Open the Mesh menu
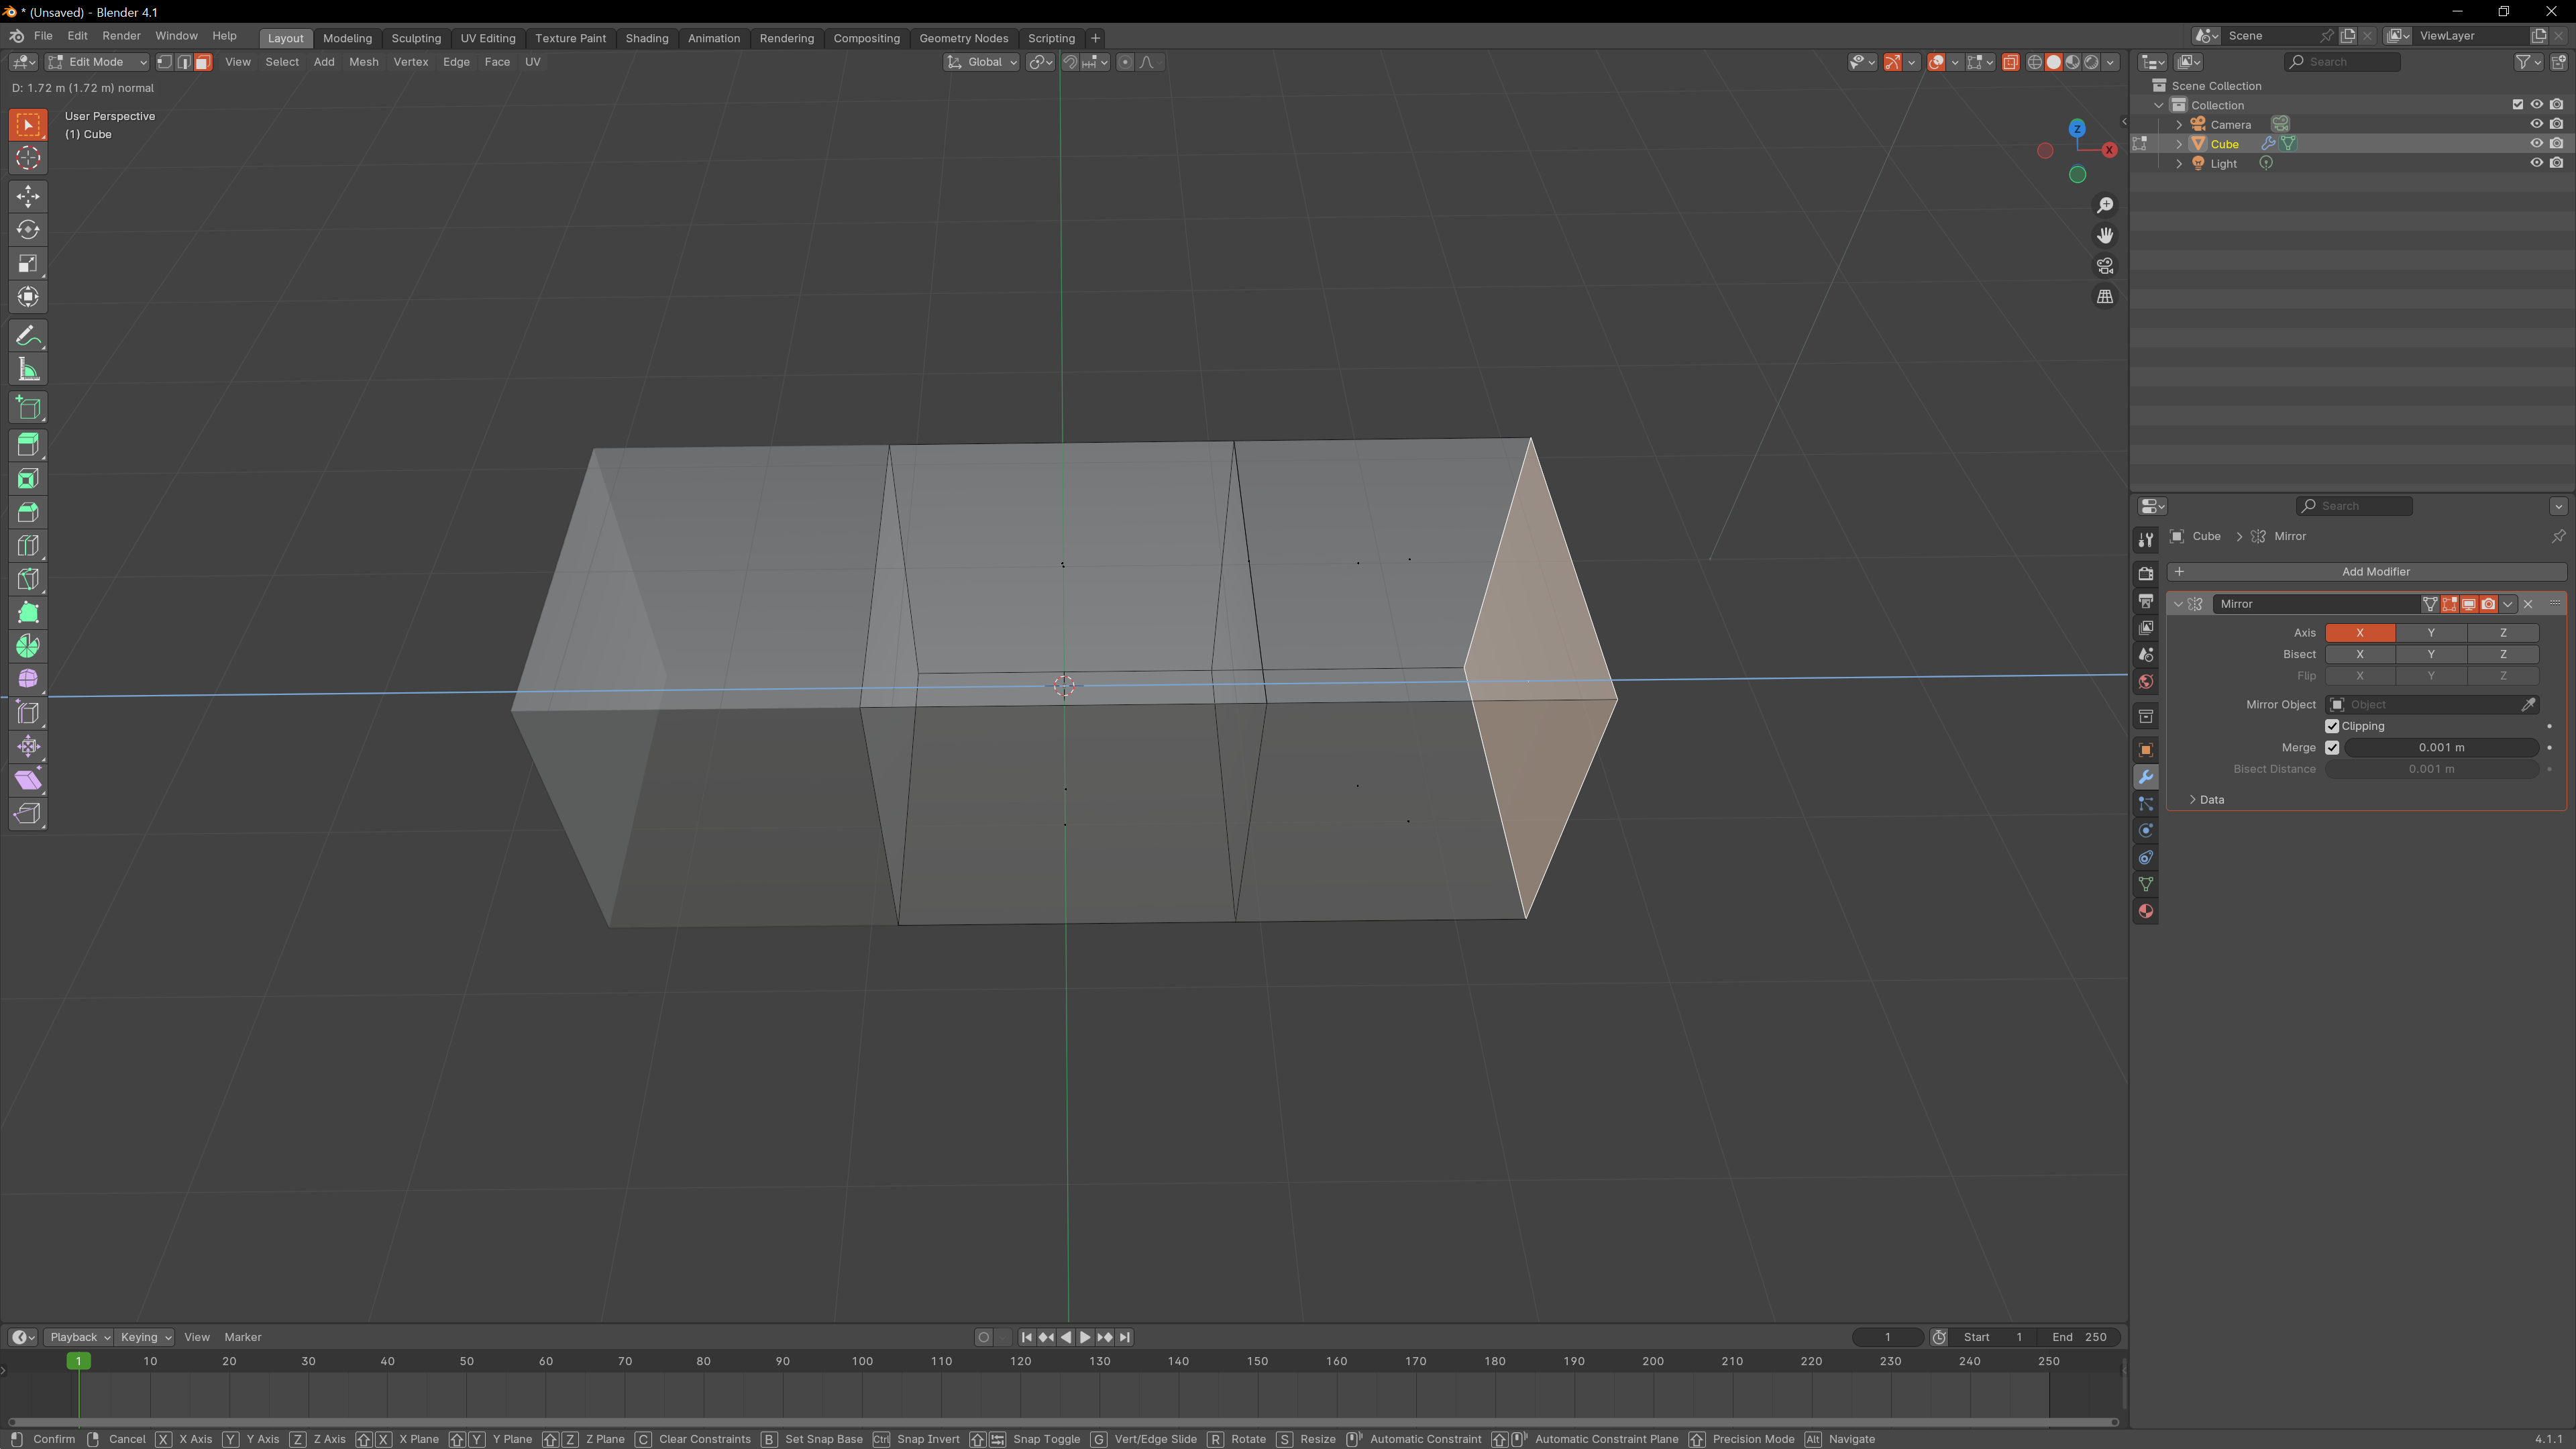The width and height of the screenshot is (2576, 1449). 363,62
